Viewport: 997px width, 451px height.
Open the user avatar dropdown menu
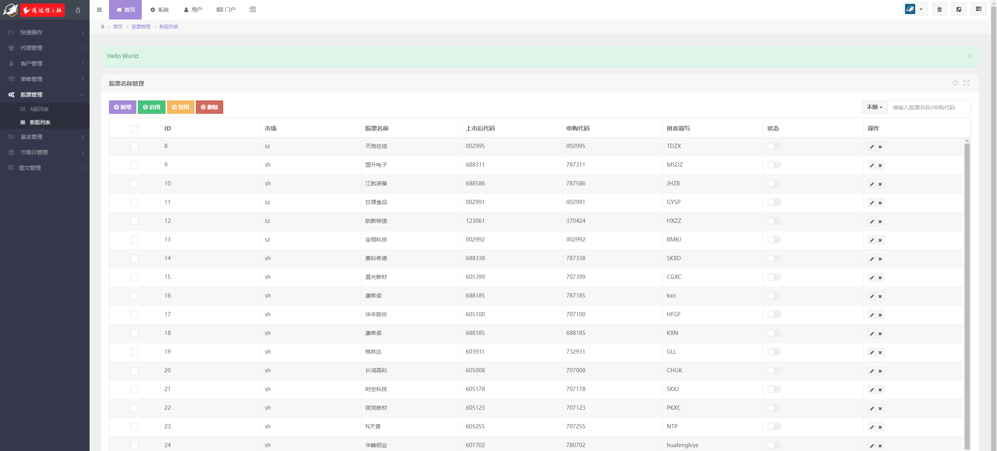point(915,9)
